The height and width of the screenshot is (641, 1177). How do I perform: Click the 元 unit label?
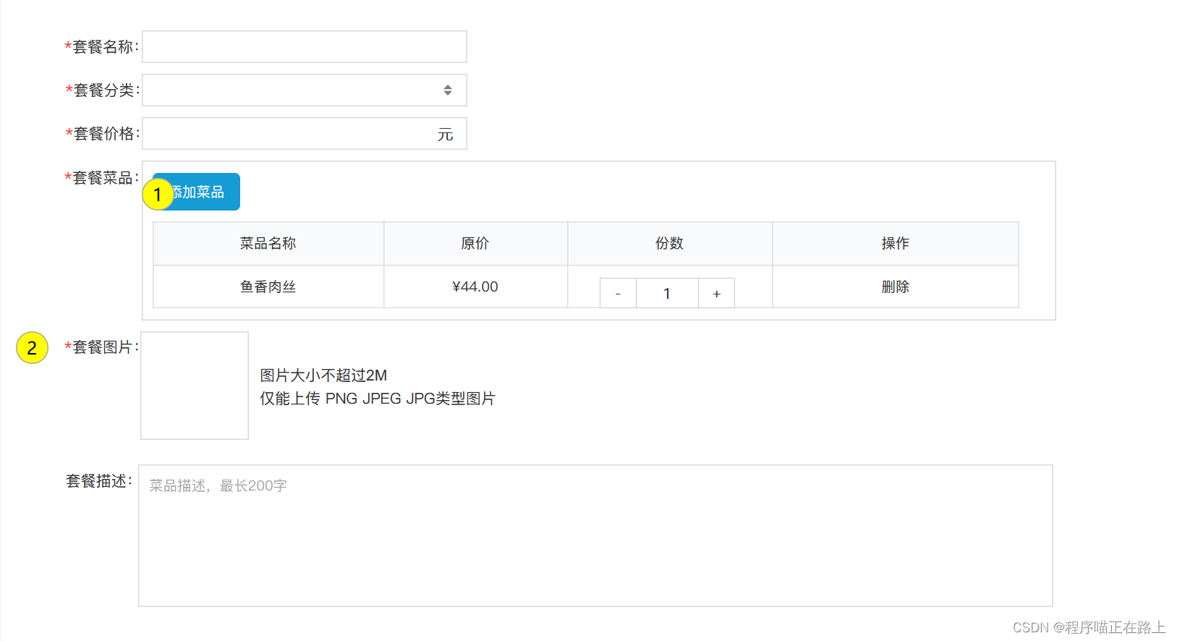(x=446, y=134)
